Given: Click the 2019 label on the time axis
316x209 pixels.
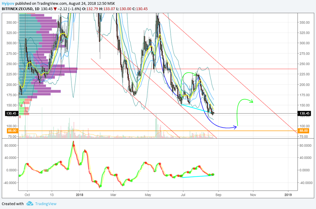Looking at the screenshot, I should [288, 195].
